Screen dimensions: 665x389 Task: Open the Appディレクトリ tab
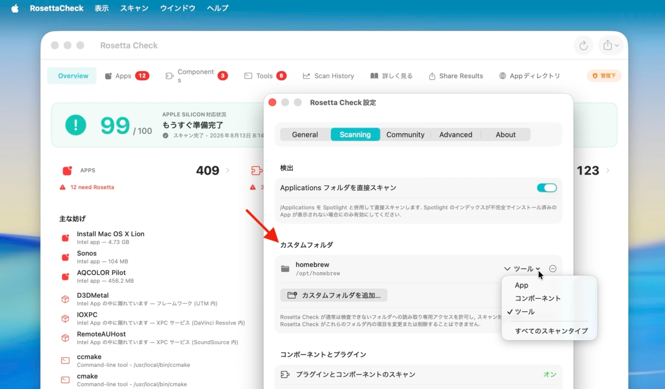529,76
